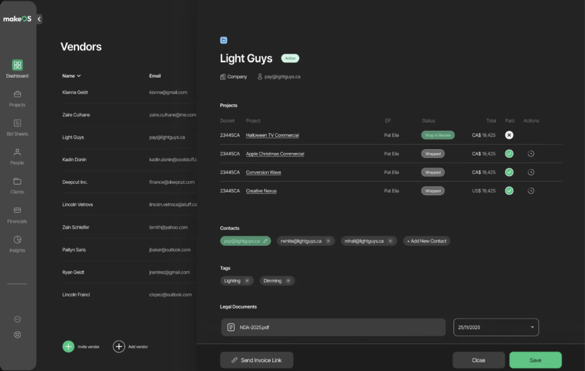Screen dimensions: 585x371
Task: Select the Kadin Donin vendor row
Action: [x=75, y=160]
